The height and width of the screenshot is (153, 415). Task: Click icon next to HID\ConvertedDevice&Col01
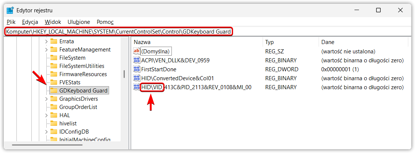[x=137, y=78]
